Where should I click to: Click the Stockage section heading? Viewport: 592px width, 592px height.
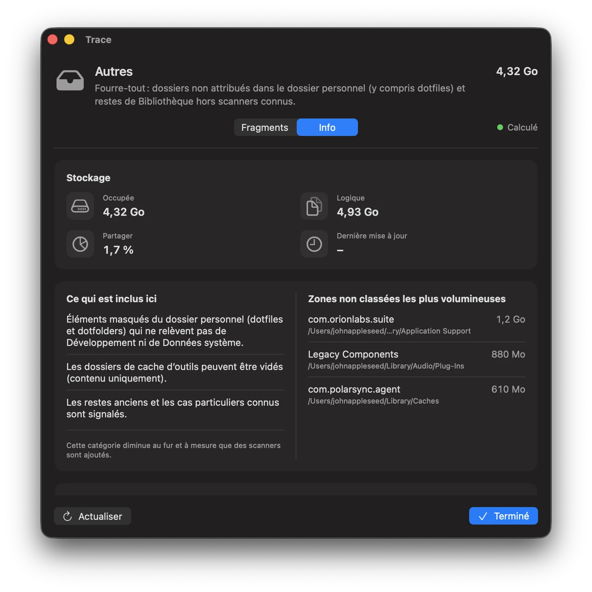click(88, 178)
